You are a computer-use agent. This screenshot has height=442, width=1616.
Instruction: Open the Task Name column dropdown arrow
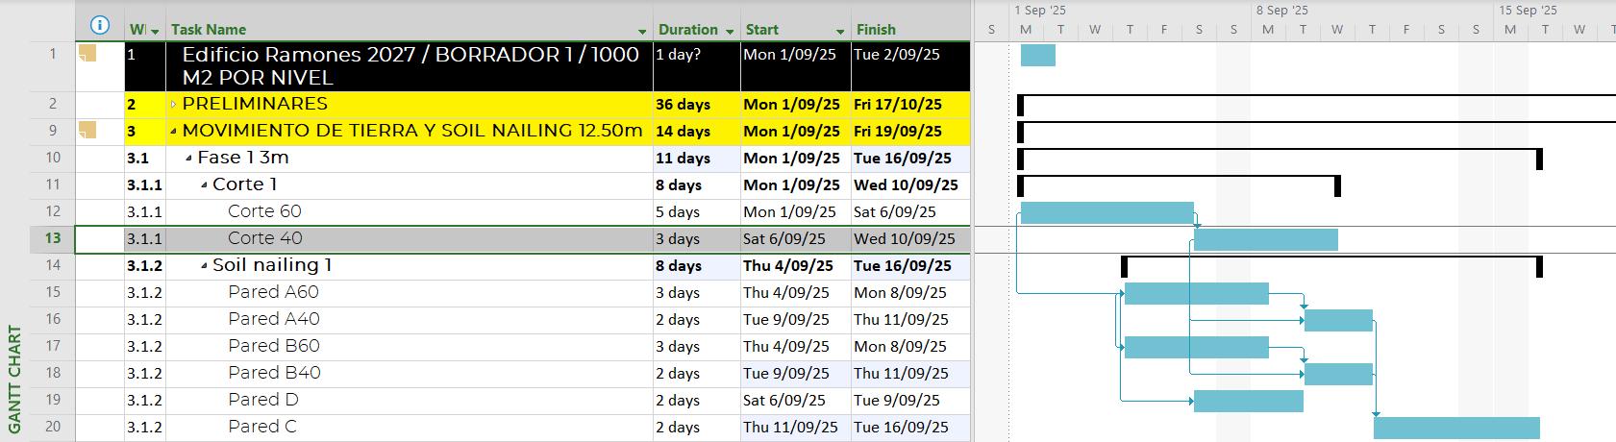[x=642, y=31]
